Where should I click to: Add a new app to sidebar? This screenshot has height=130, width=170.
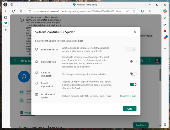pos(165,48)
